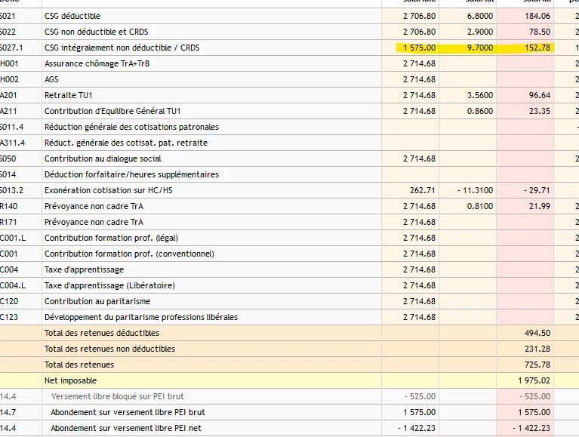The width and height of the screenshot is (579, 437).
Task: Click code cell A311.4
Action: coord(13,143)
